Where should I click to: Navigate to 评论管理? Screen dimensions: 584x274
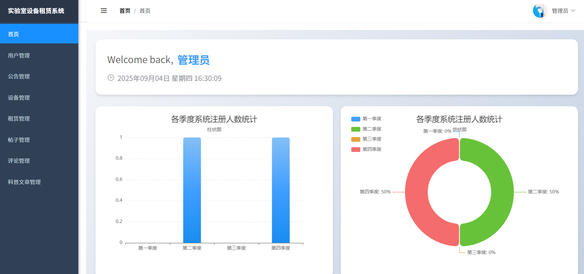tap(19, 161)
